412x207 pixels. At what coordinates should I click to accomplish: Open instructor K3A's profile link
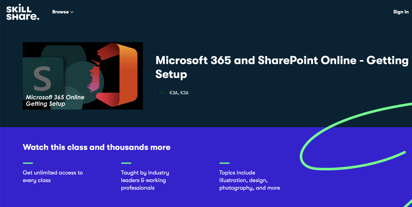pos(179,93)
